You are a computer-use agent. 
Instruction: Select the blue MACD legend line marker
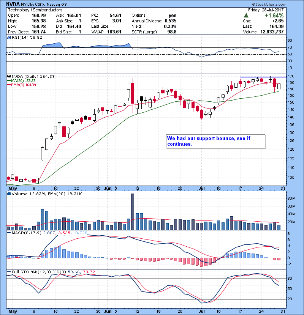pos(9,233)
